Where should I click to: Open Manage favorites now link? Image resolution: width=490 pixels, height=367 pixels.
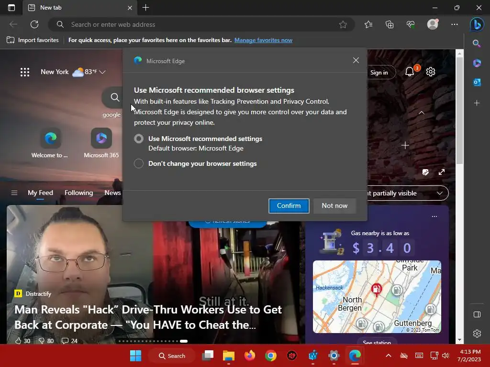click(264, 40)
